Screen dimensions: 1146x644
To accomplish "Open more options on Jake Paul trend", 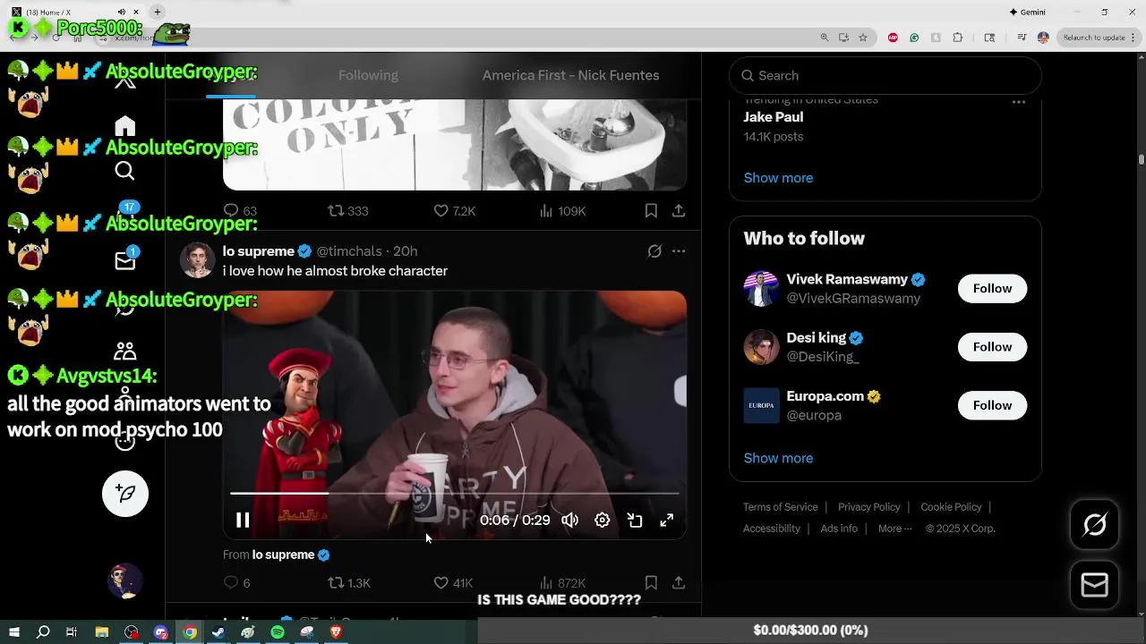I will click(1019, 103).
